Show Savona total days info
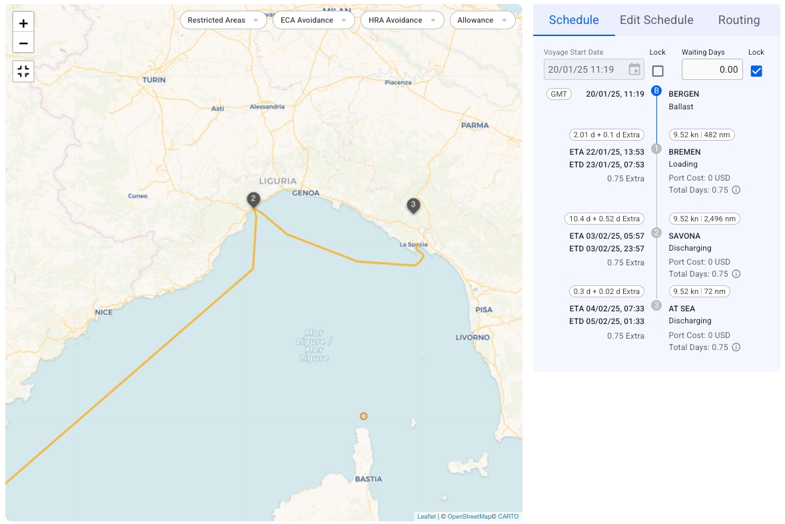The height and width of the screenshot is (524, 785). point(736,274)
